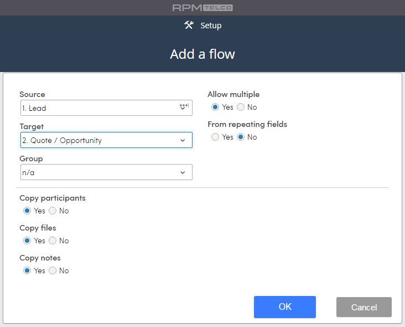405x327 pixels.
Task: Click the Source field label
Action: 32,94
